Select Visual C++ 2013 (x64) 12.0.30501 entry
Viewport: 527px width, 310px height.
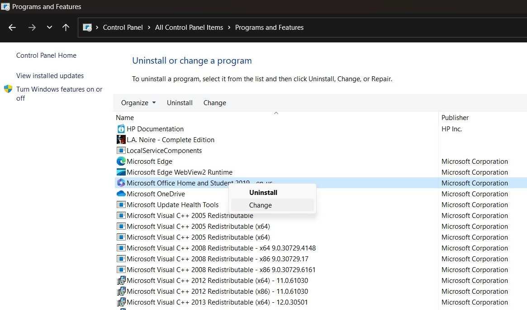217,302
